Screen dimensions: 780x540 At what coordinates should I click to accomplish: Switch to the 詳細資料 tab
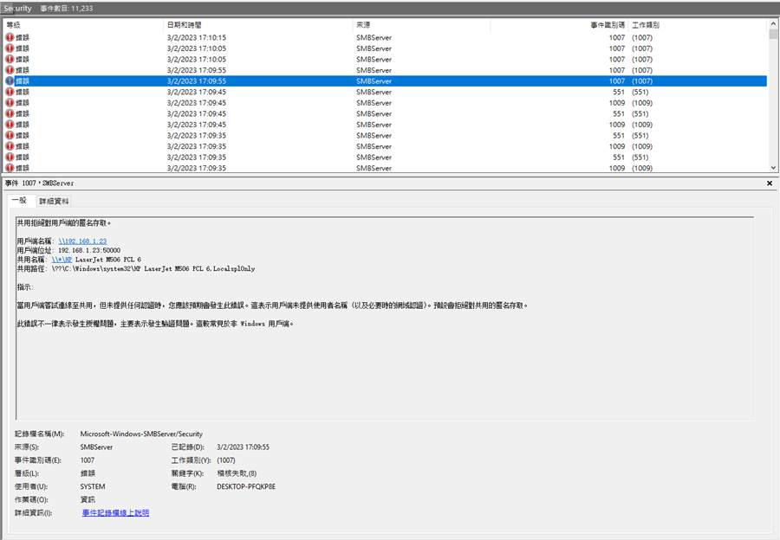tap(55, 201)
